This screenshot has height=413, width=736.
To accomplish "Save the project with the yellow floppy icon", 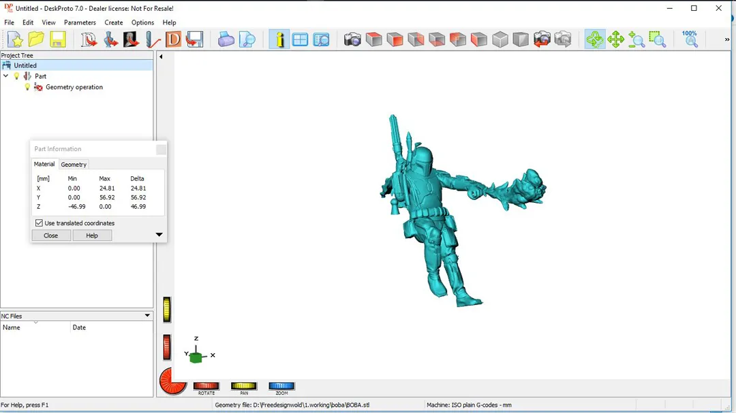I will point(58,39).
